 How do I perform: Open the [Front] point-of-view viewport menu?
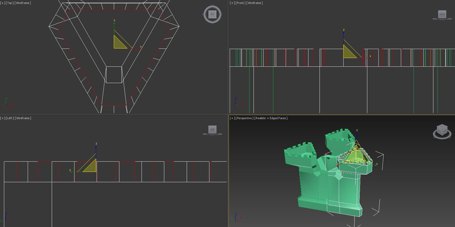240,3
